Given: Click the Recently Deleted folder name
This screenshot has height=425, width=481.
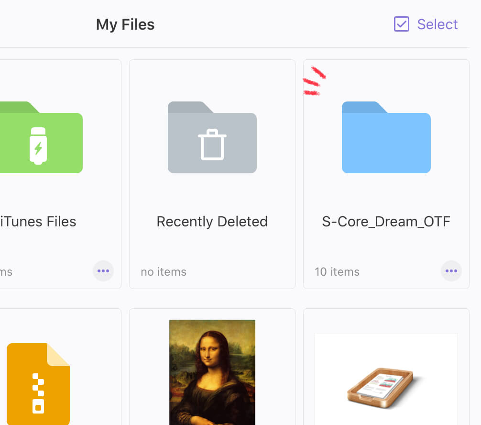Looking at the screenshot, I should pyautogui.click(x=212, y=222).
